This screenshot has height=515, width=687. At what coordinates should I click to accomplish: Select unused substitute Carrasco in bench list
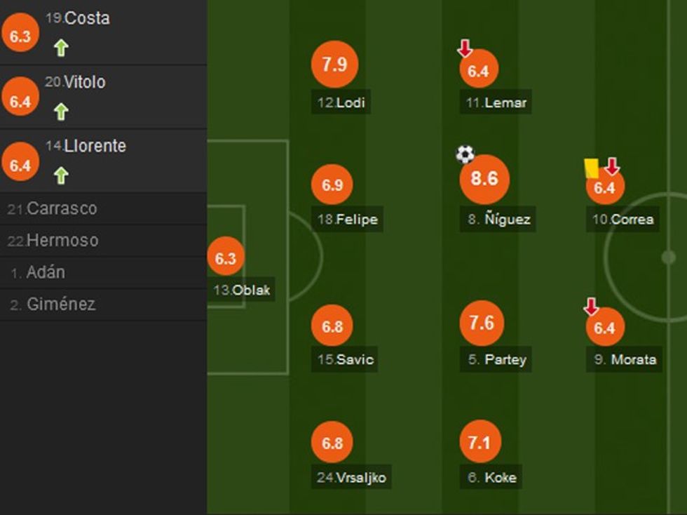click(53, 208)
